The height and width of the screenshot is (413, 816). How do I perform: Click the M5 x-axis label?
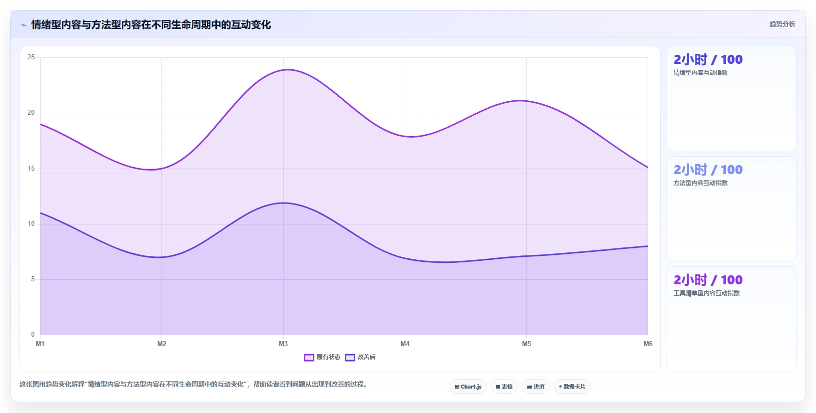526,344
